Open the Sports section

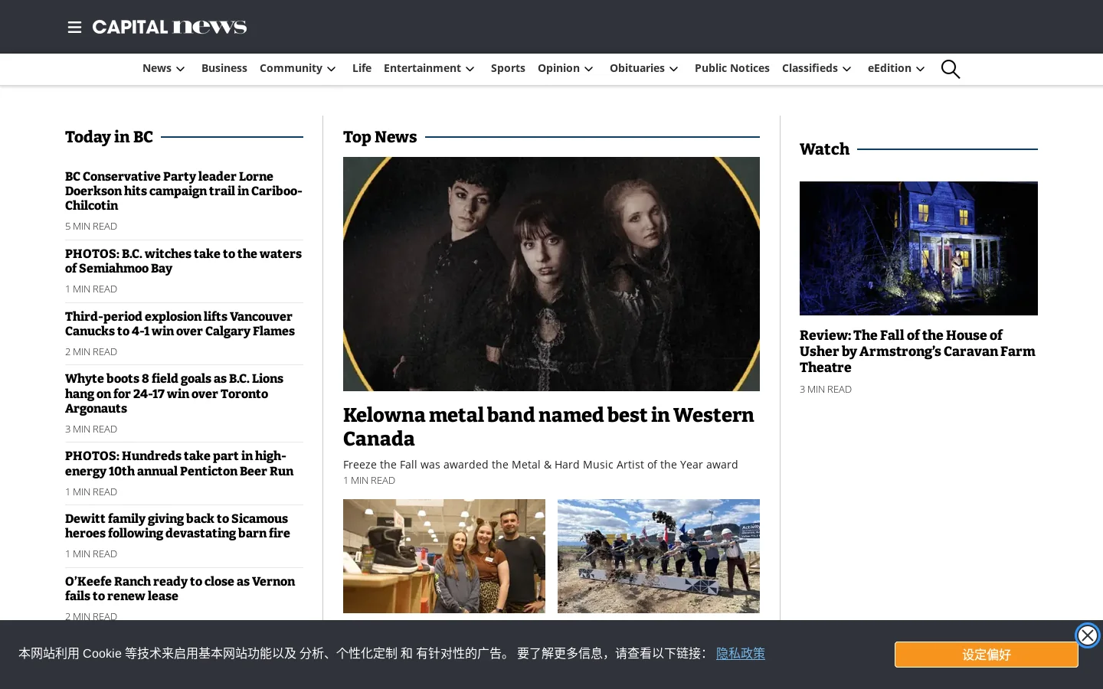[x=508, y=68]
